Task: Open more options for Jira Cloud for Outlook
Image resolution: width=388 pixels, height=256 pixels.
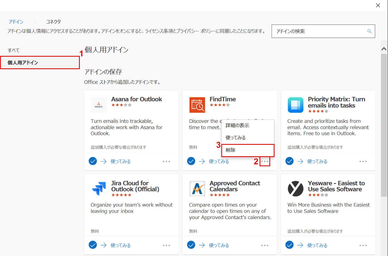Action: (x=166, y=245)
